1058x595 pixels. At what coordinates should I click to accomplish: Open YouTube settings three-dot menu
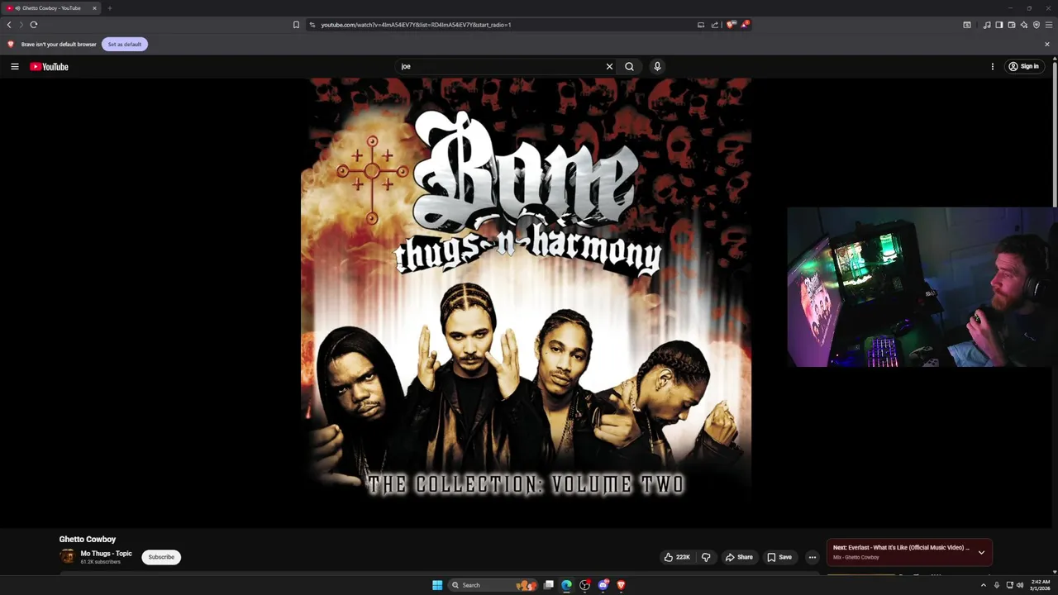coord(993,66)
